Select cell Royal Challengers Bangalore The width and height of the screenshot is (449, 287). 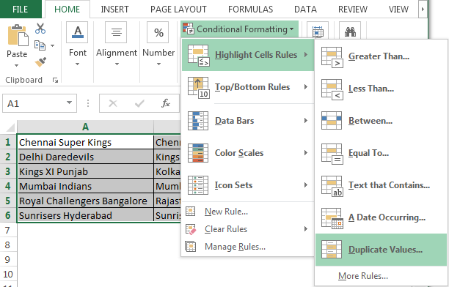click(x=85, y=201)
